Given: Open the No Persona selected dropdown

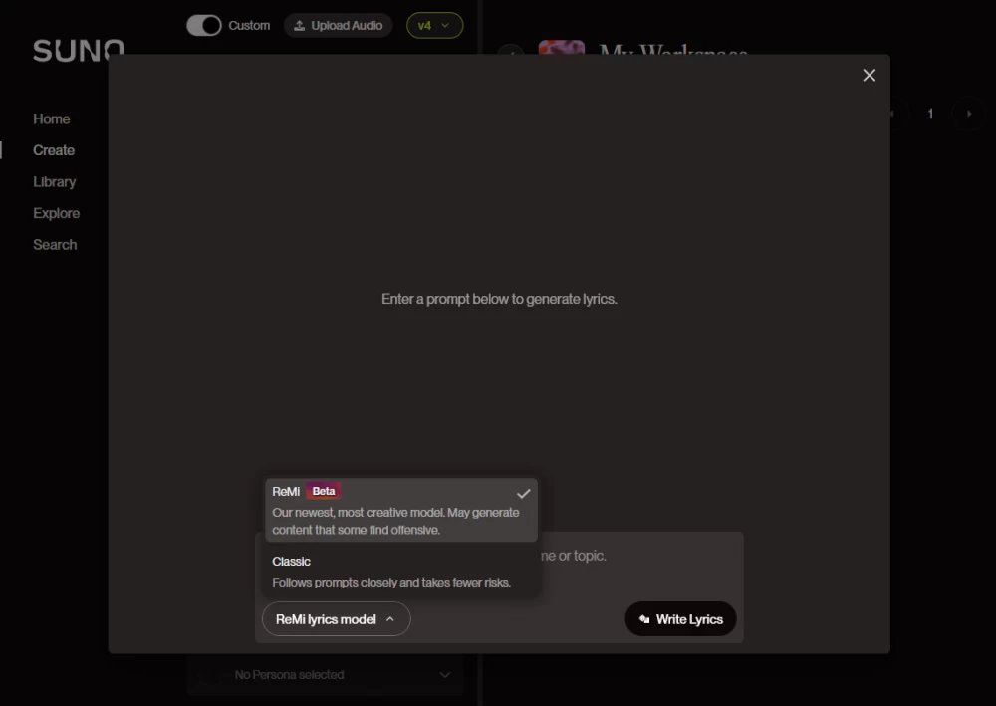Looking at the screenshot, I should [x=325, y=674].
